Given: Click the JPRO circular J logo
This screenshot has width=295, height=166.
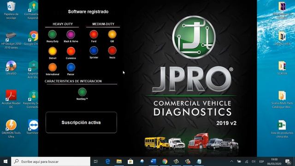Looking at the screenshot, I should [x=194, y=37].
